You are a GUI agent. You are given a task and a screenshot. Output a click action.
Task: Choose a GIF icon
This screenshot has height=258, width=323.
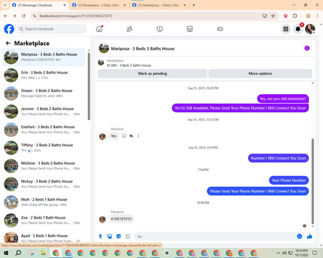click(128, 237)
